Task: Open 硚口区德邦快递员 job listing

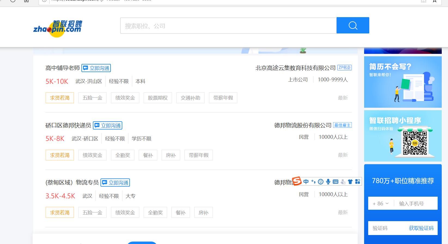Action: pos(68,125)
